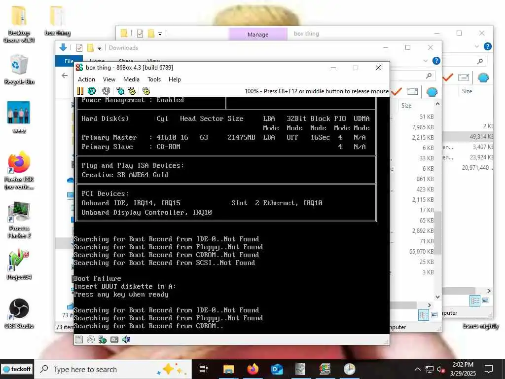Click the 86Box hard reset icon

92,91
